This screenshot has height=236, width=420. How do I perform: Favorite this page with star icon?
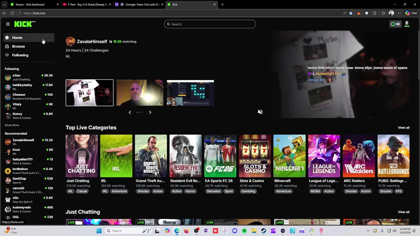pos(351,13)
